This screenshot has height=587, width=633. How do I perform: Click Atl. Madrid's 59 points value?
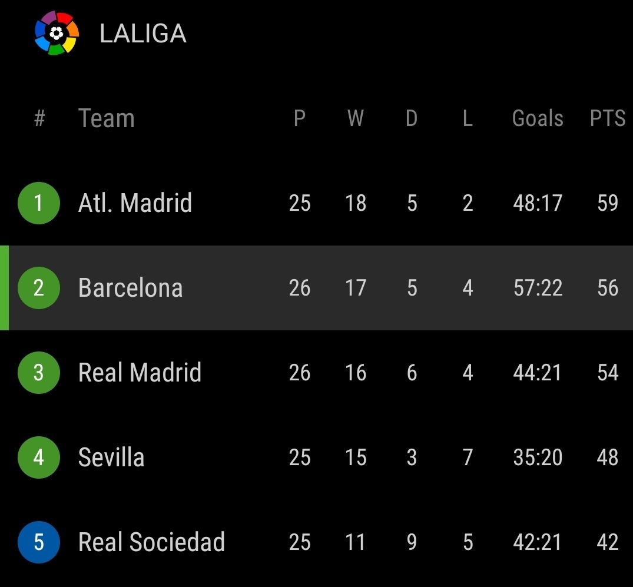coord(607,203)
